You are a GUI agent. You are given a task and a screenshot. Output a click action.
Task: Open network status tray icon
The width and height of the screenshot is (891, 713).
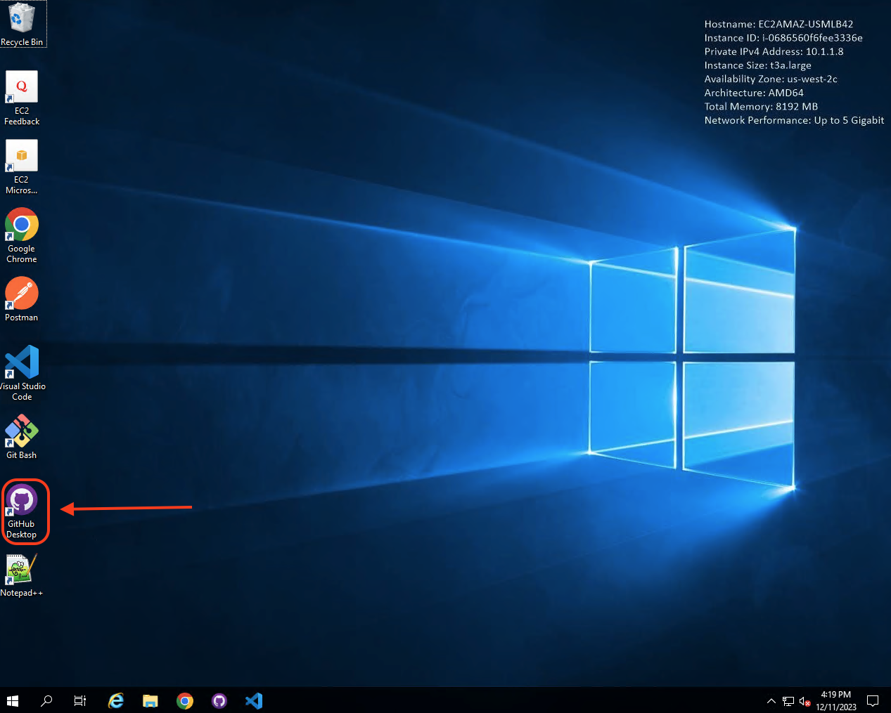[788, 701]
